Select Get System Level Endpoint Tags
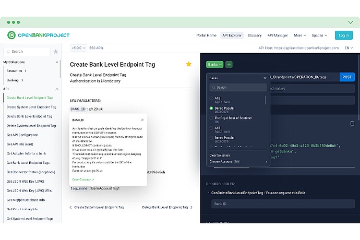The height and width of the screenshot is (240, 360). (x=30, y=219)
